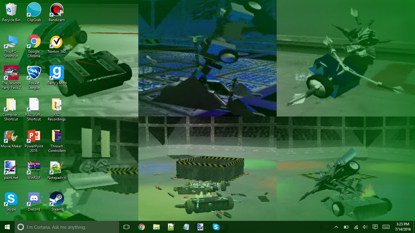The image size is (415, 233).
Task: Select the Discord desktop icon
Action: [x=34, y=201]
